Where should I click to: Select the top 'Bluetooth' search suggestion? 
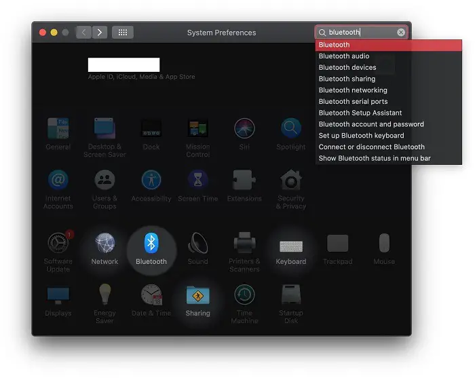click(x=389, y=45)
